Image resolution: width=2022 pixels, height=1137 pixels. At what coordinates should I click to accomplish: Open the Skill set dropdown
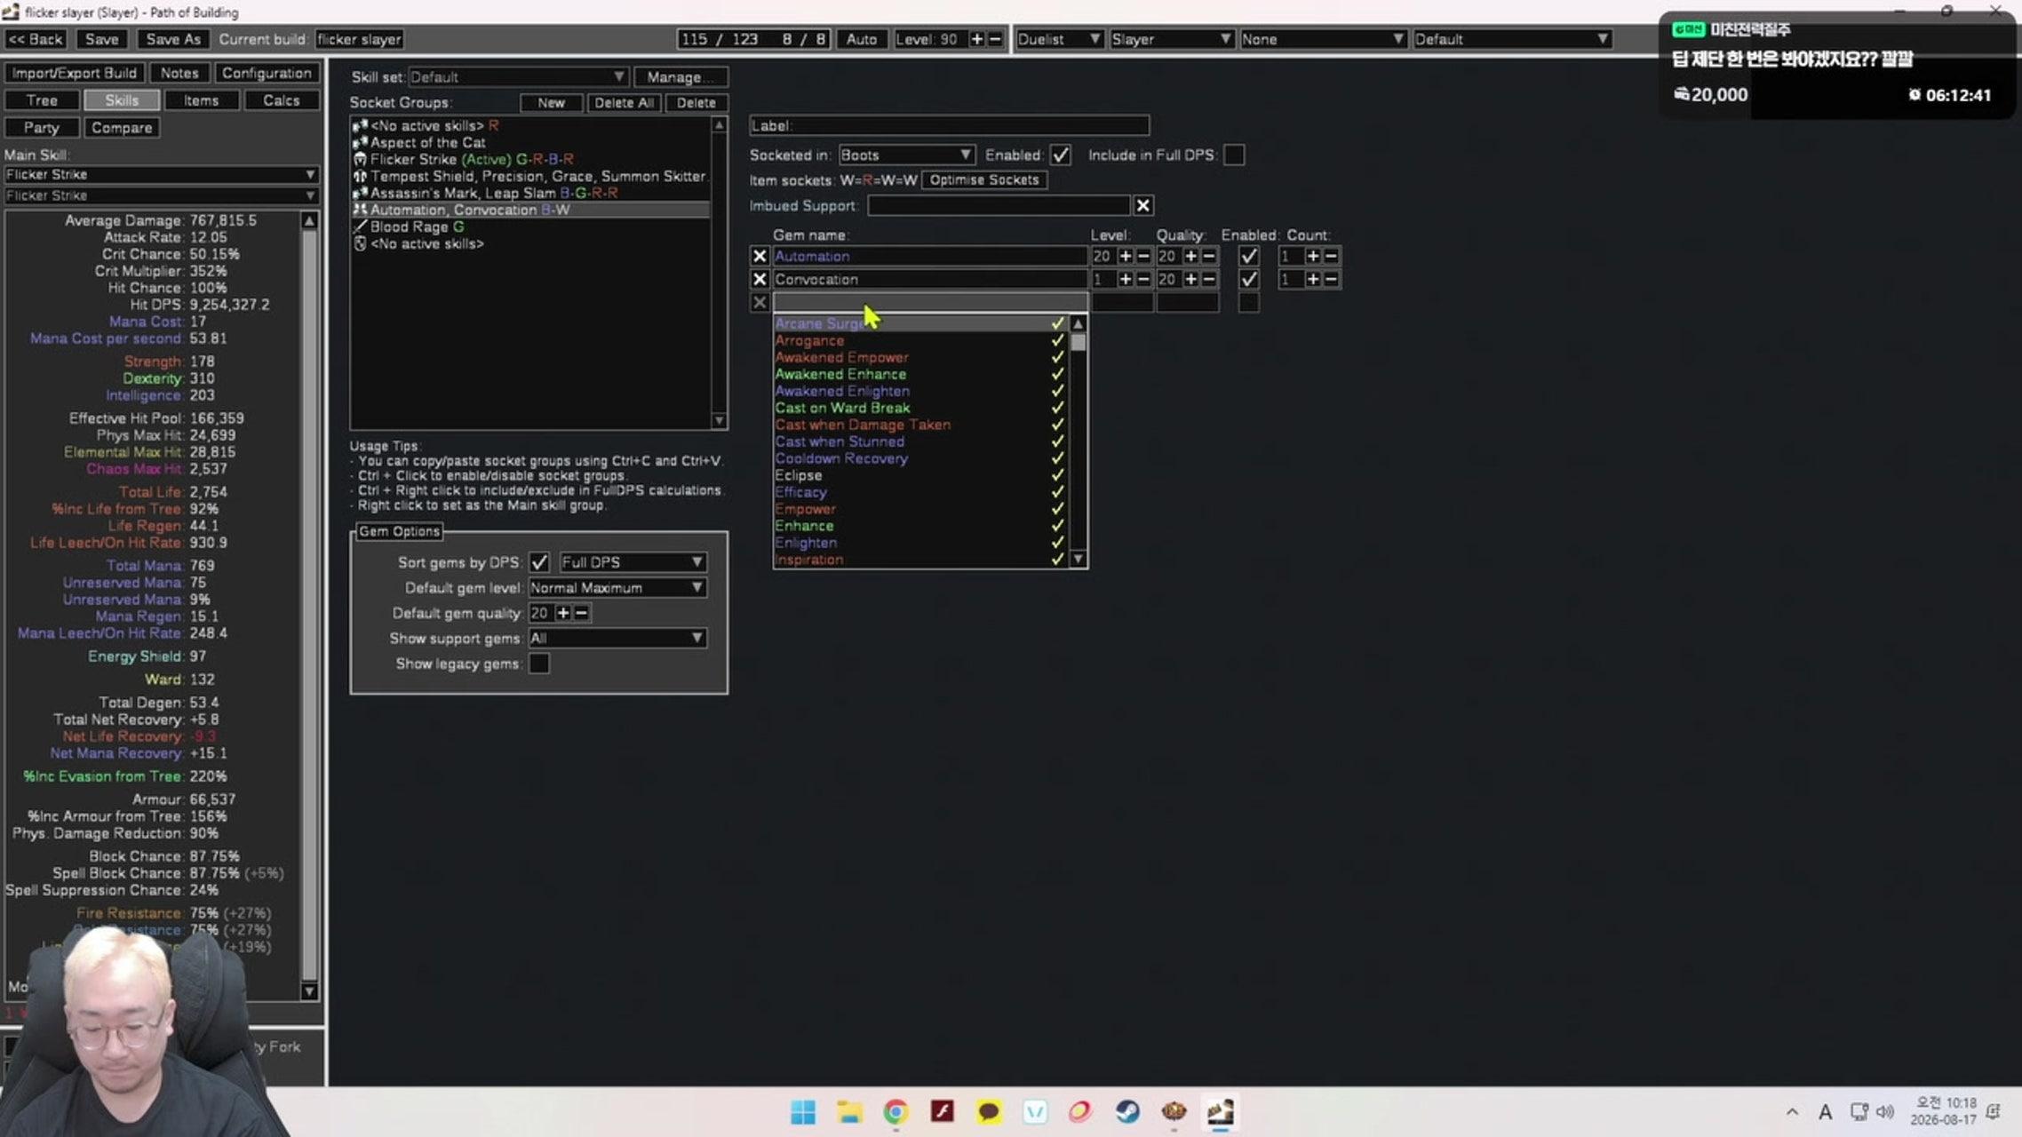[518, 77]
